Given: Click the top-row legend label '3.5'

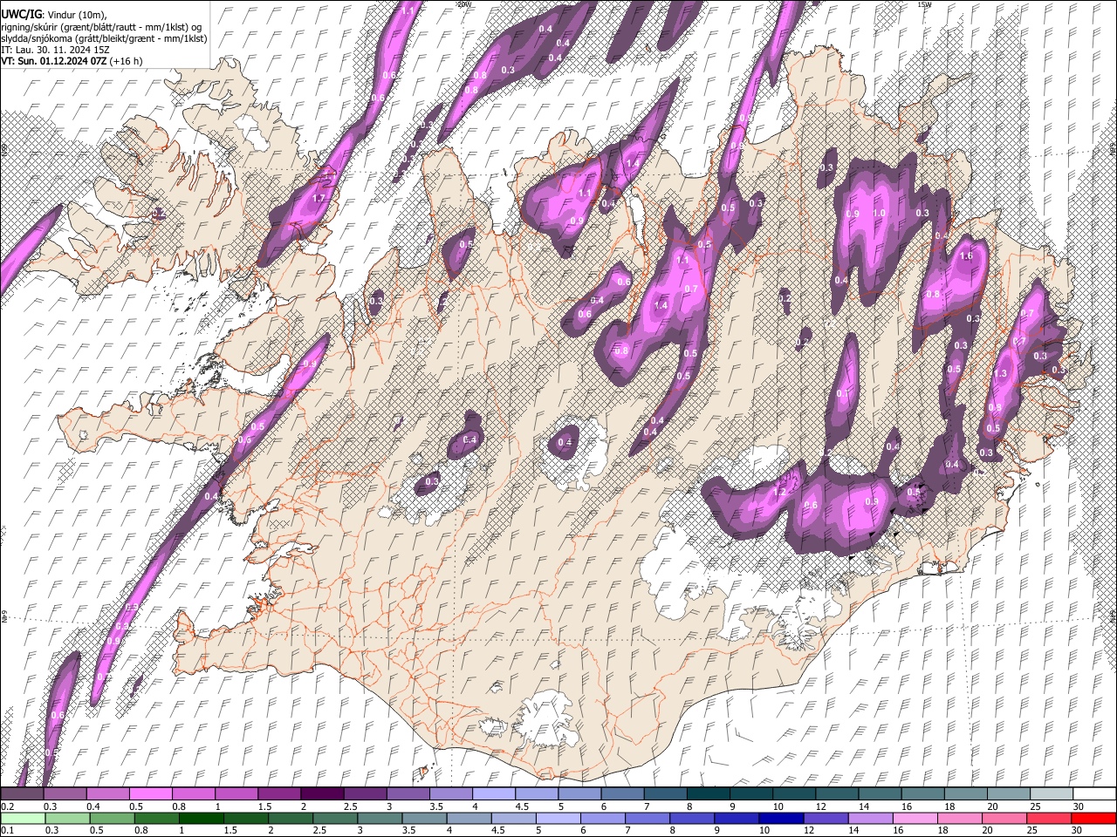Looking at the screenshot, I should (435, 806).
